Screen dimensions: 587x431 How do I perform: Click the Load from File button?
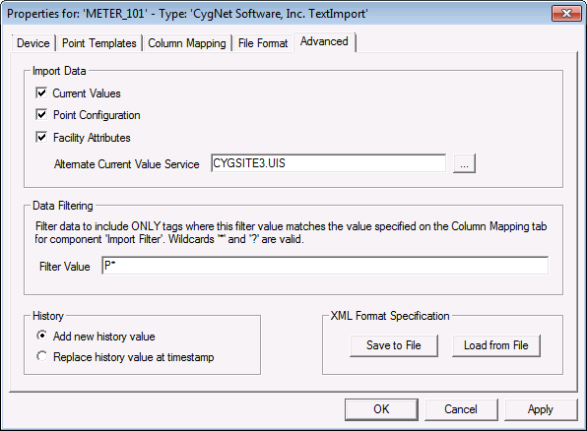496,345
